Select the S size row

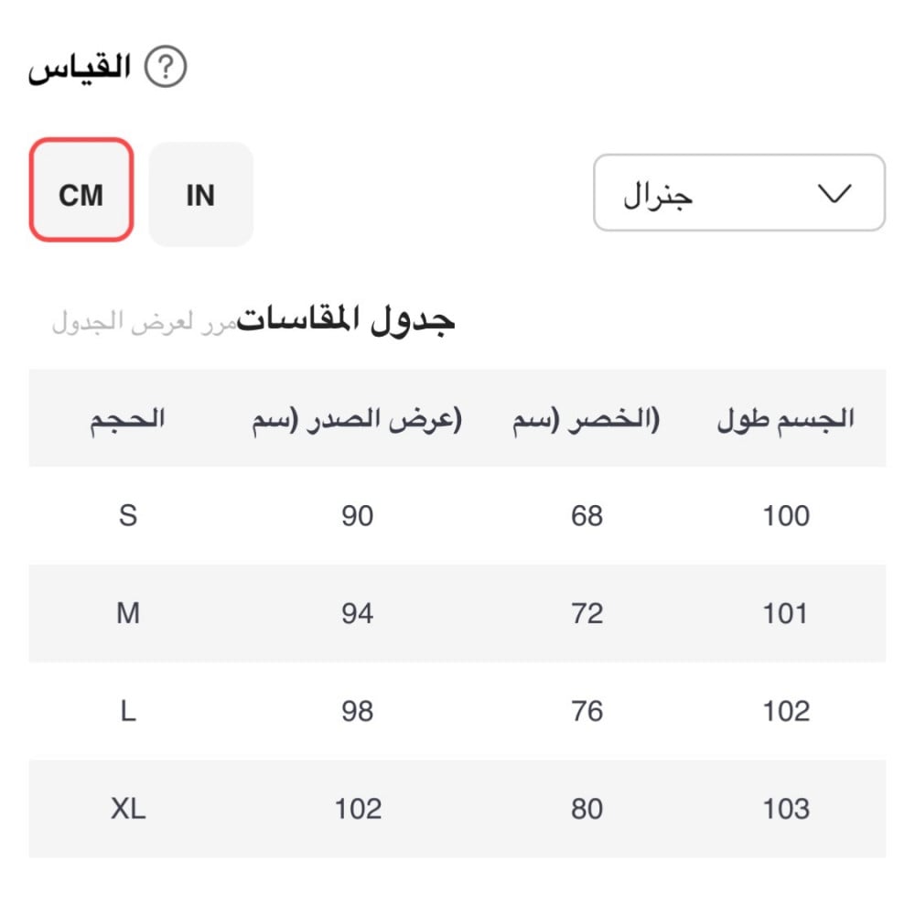(128, 516)
